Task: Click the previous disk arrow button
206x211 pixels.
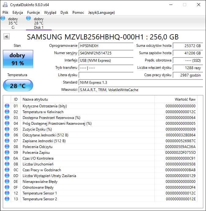Action: 6,37
